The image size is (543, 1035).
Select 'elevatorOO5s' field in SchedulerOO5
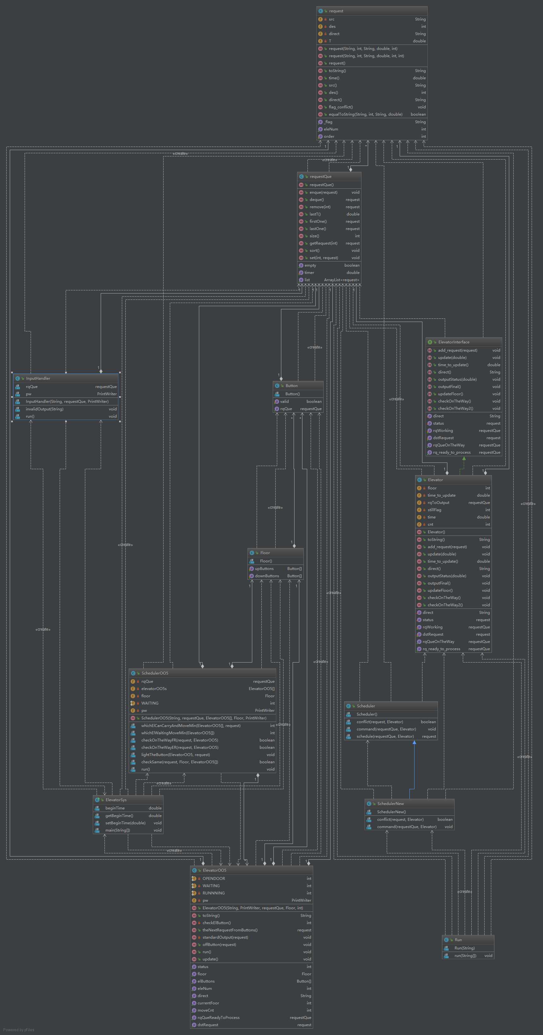202,689
